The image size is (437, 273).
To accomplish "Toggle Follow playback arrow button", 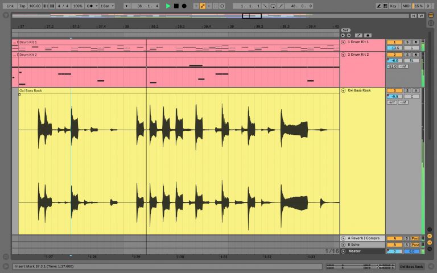I will pyautogui.click(x=127, y=6).
